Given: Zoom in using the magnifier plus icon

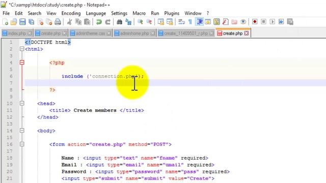Looking at the screenshot, I should click(x=140, y=22).
